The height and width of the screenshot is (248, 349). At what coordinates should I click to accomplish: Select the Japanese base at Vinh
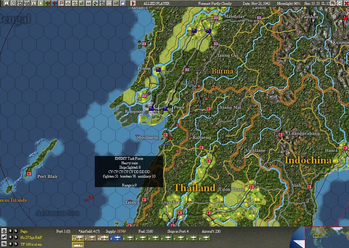309,187
